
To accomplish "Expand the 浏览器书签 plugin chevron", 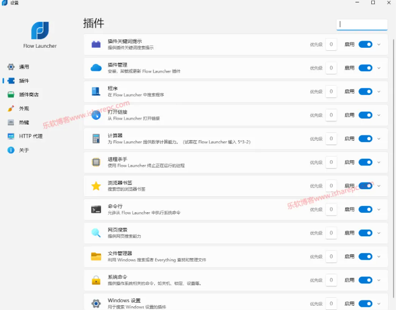I will click(379, 186).
